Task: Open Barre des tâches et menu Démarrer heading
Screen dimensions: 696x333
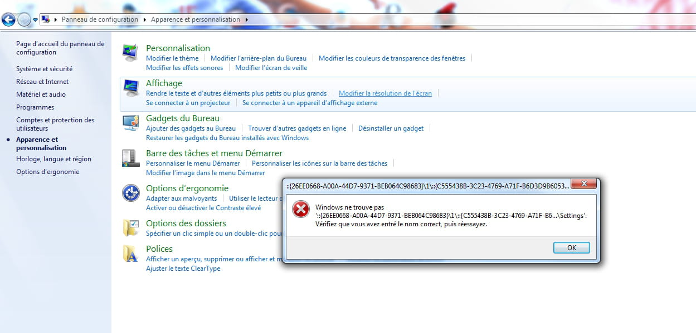Action: click(214, 153)
